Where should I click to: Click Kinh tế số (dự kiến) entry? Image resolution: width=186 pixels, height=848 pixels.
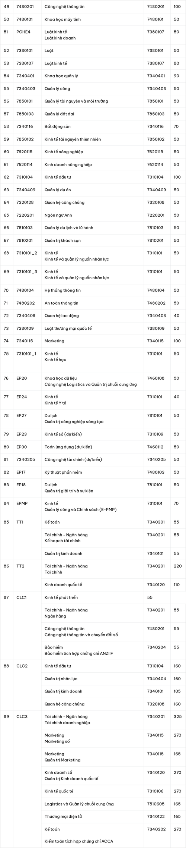click(63, 434)
